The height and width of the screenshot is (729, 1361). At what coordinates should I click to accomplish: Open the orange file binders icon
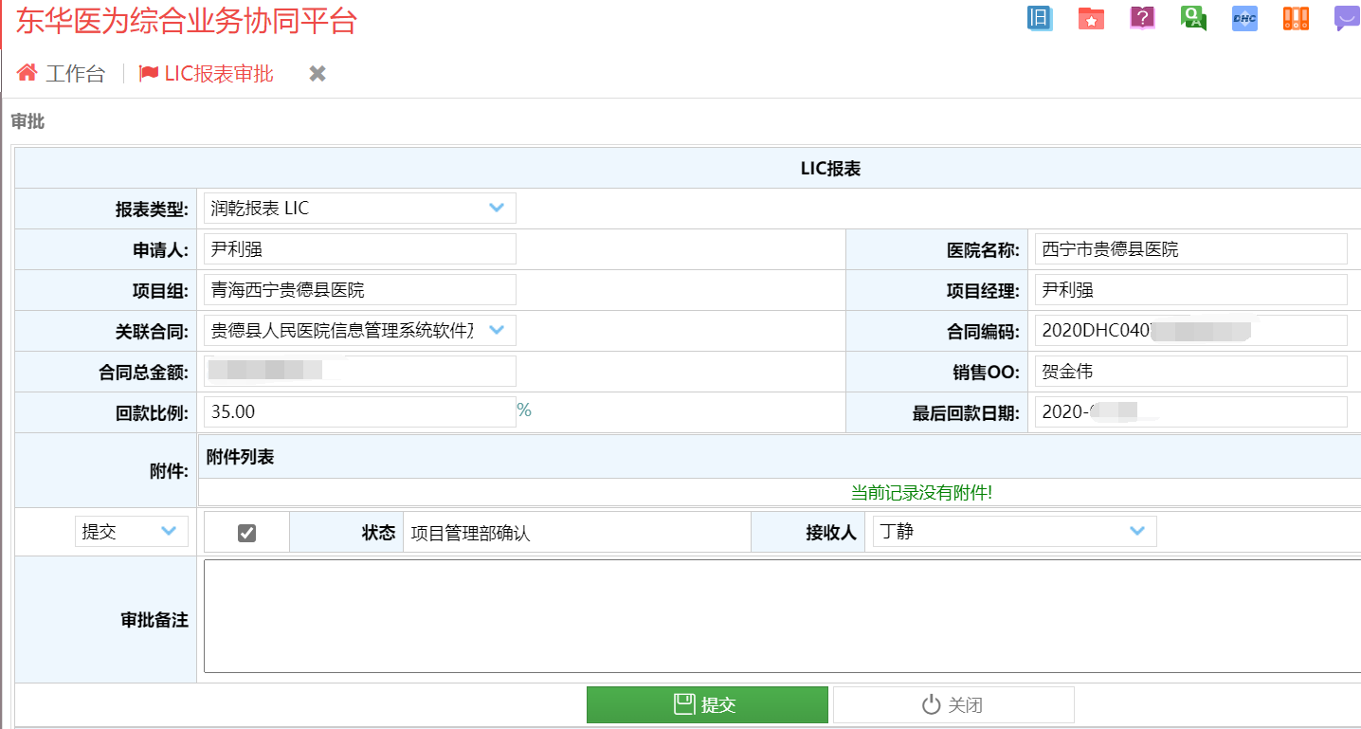[1296, 18]
